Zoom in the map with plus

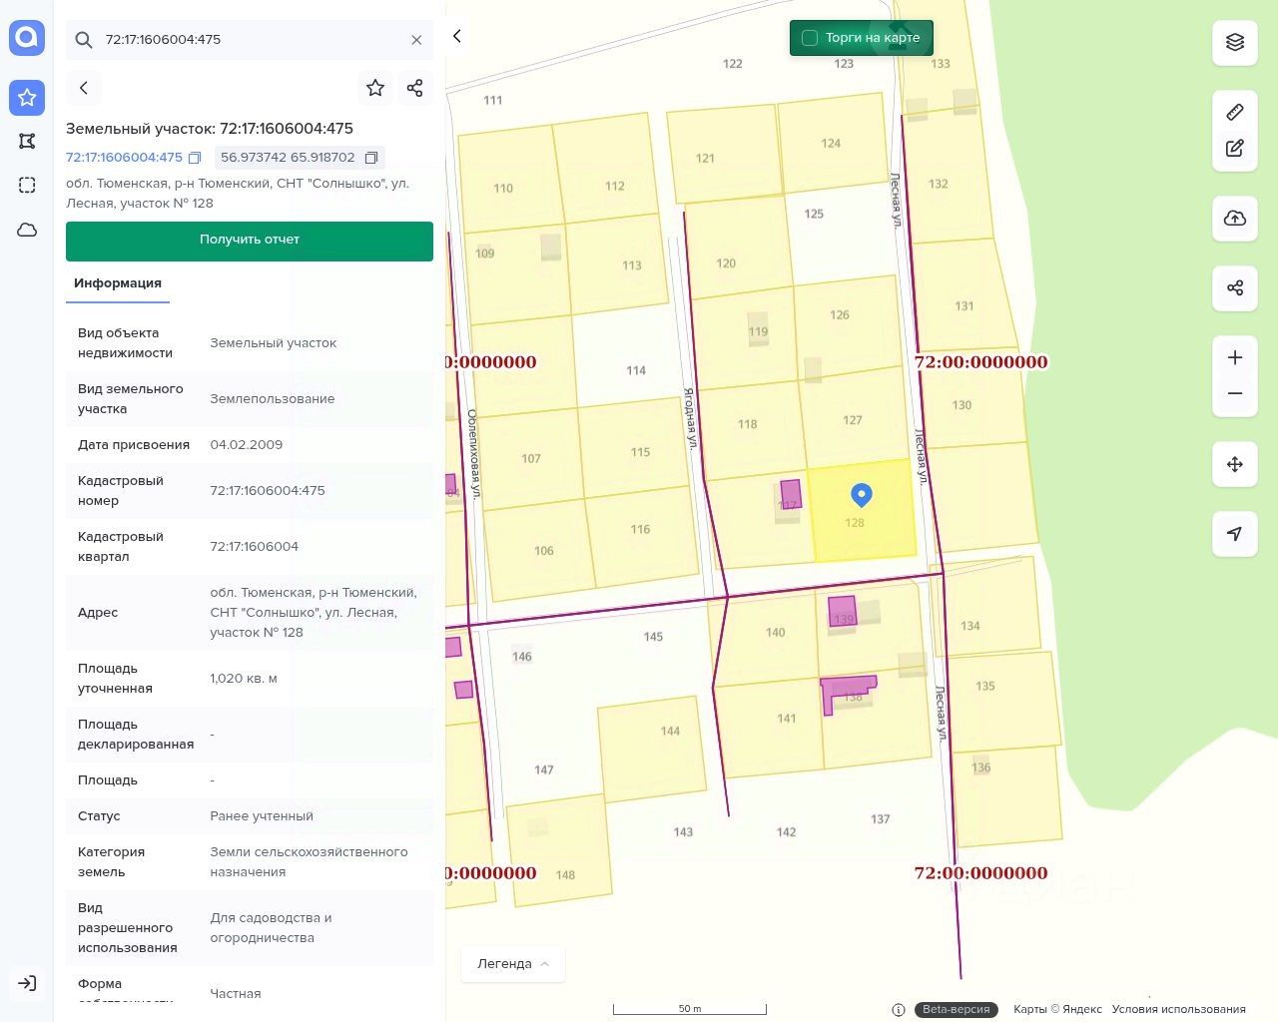1235,357
